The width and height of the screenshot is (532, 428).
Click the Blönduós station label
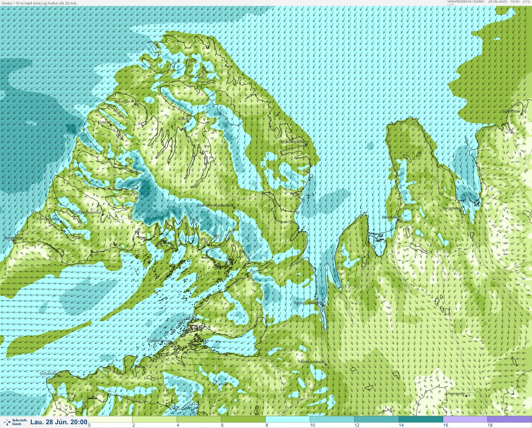pos(390,217)
